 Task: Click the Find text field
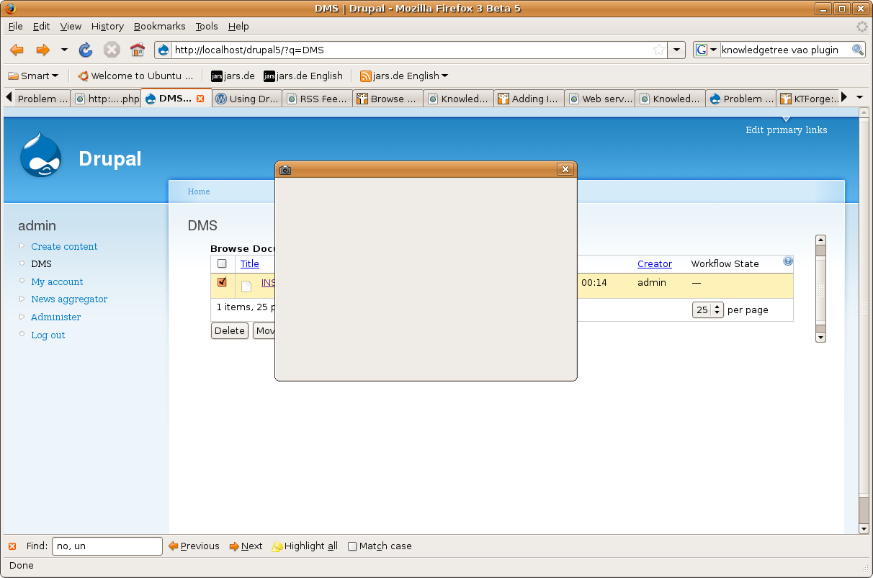107,546
